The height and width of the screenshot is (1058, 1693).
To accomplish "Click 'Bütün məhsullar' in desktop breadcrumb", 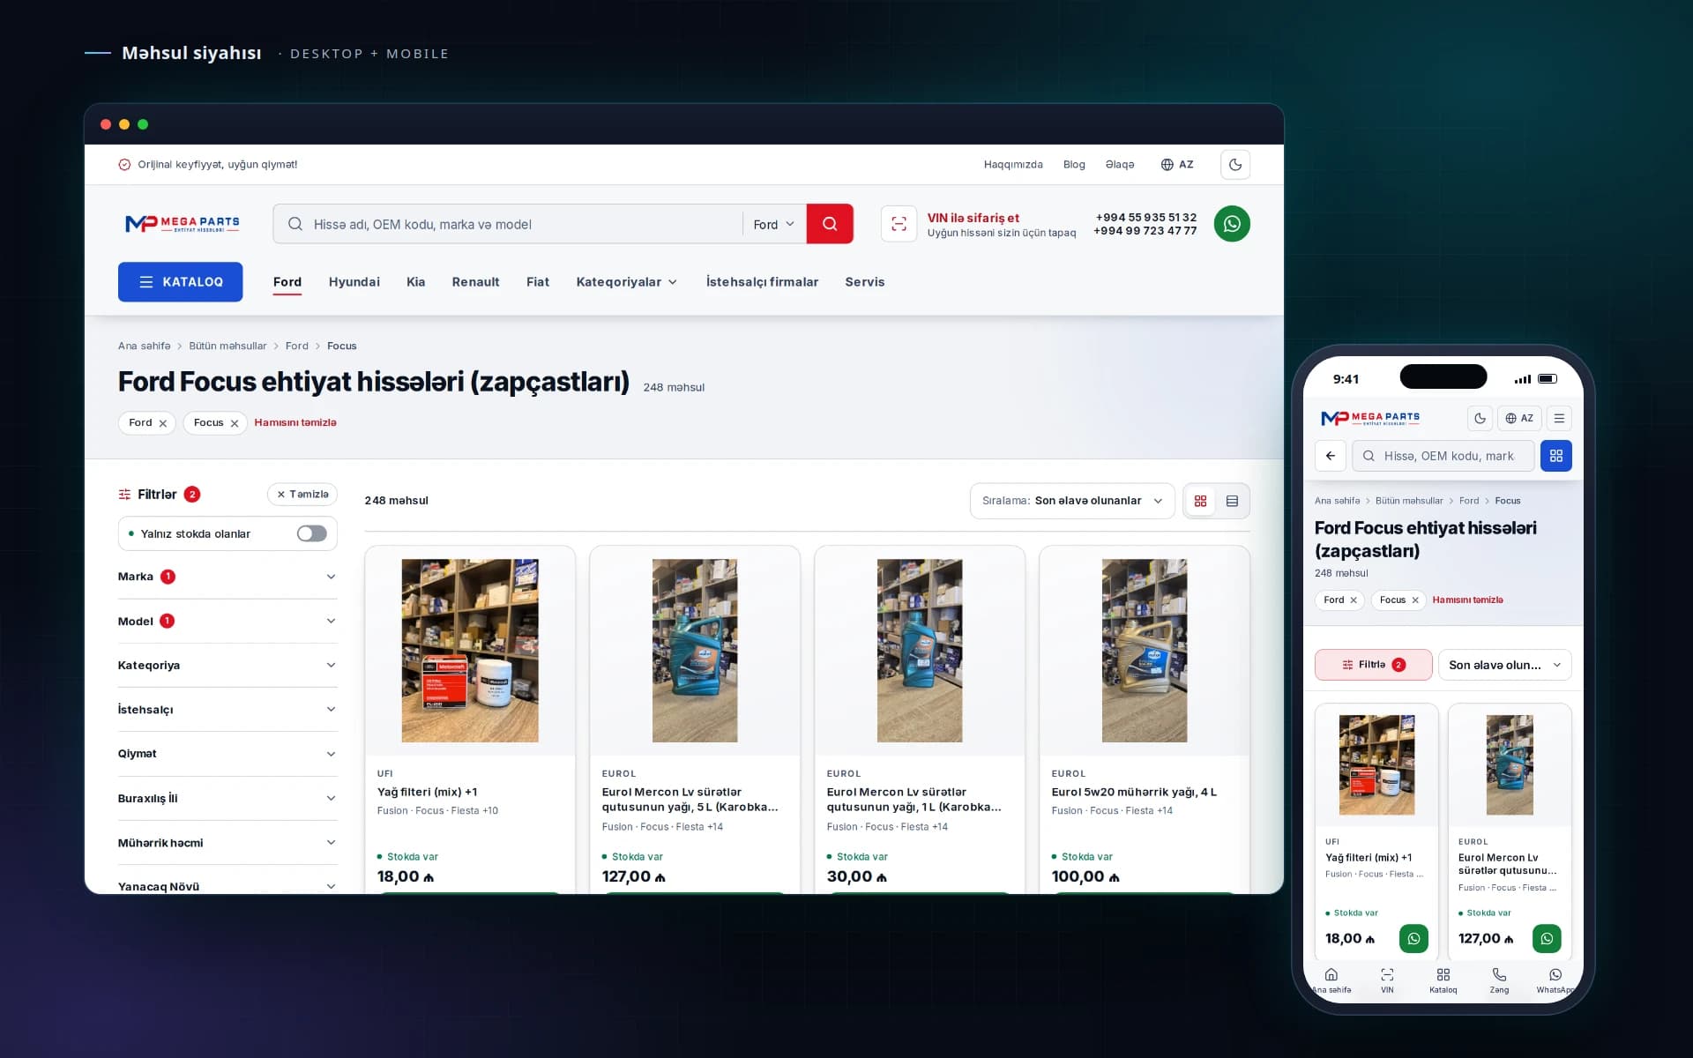I will click(227, 346).
